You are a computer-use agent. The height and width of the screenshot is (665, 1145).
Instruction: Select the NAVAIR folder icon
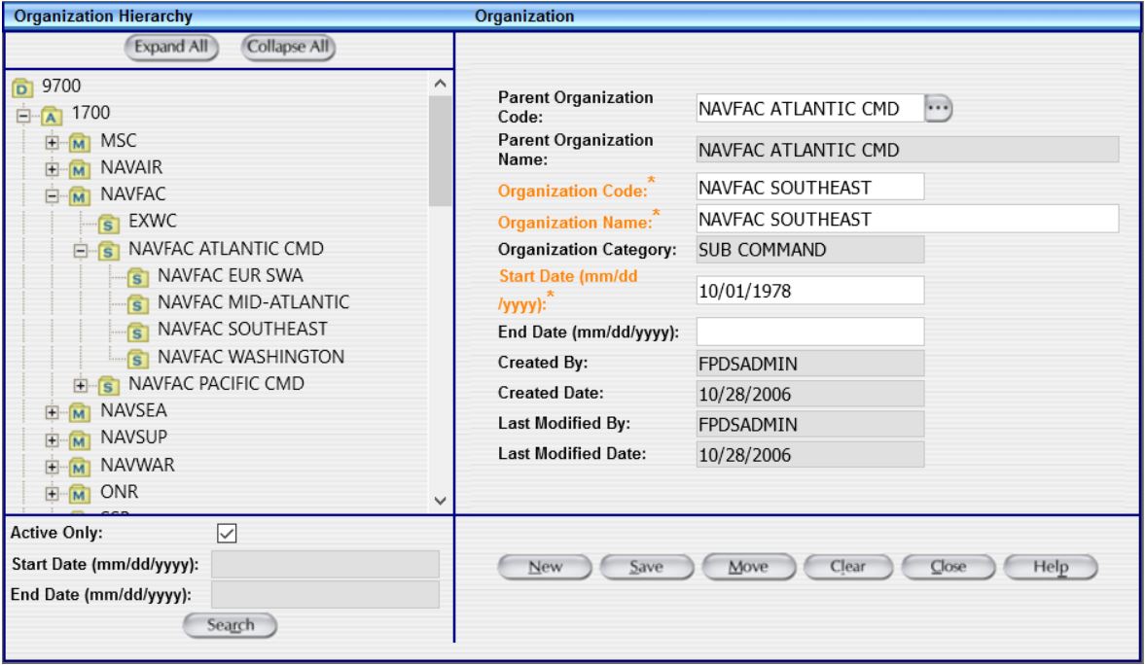(x=80, y=169)
